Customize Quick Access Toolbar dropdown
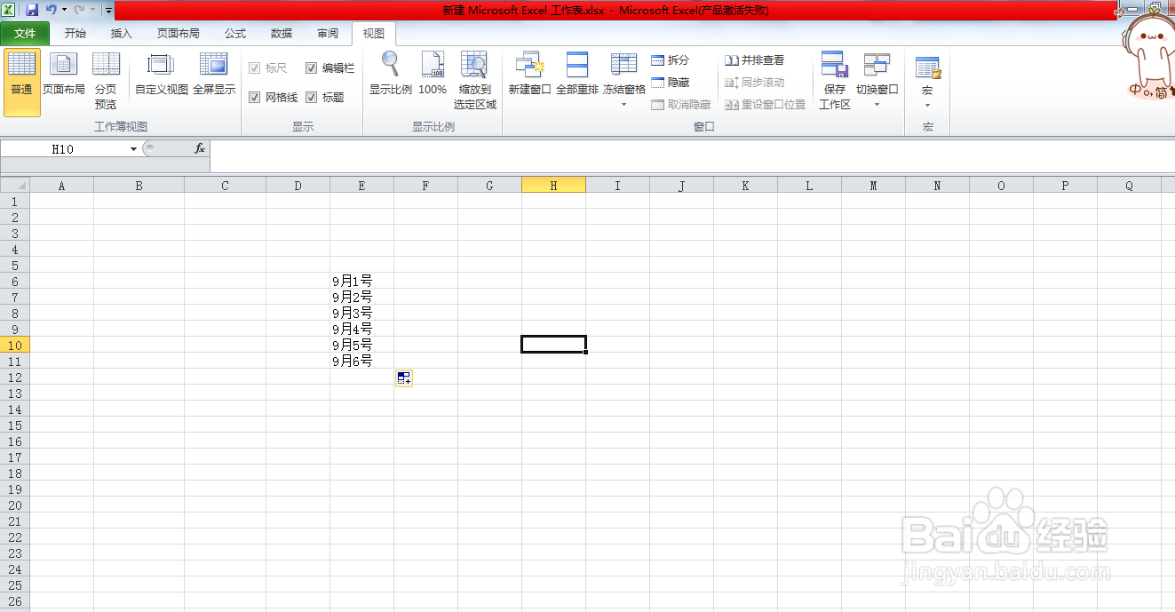 [x=108, y=10]
